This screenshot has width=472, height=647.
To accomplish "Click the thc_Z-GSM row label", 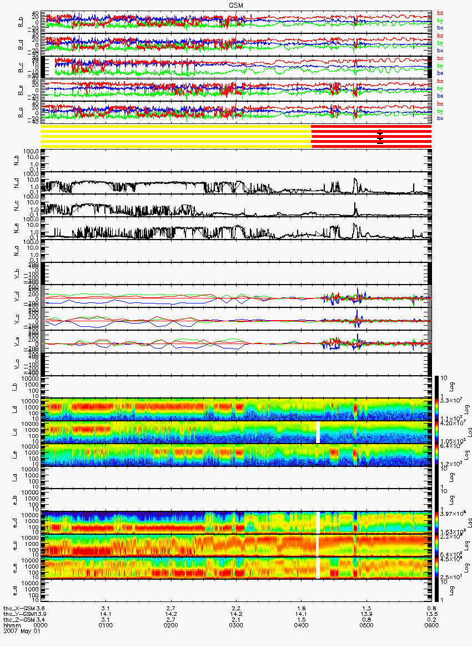I will coord(19,620).
